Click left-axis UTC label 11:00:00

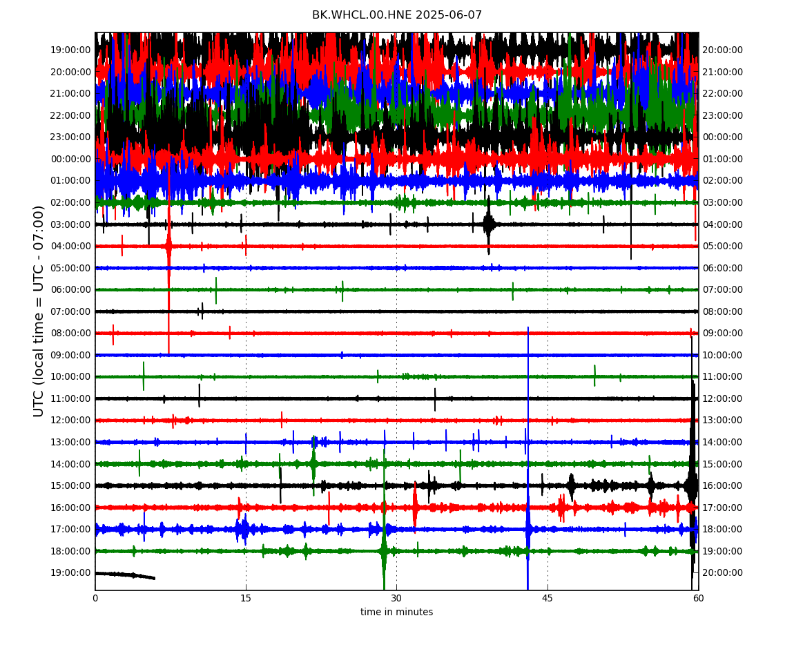pyautogui.click(x=70, y=398)
